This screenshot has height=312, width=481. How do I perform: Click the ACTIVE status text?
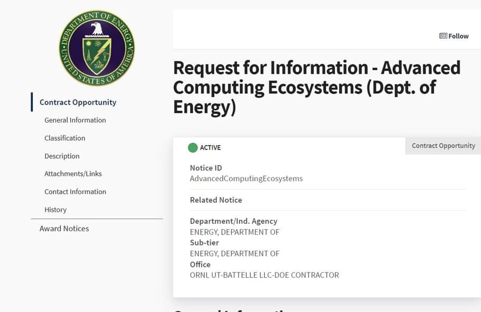coord(210,148)
